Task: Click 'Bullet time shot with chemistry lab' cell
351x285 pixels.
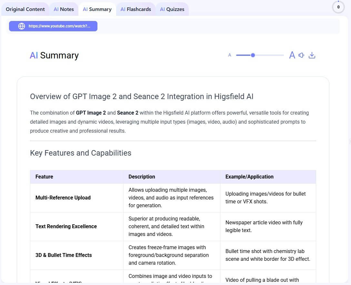Action: [x=268, y=255]
